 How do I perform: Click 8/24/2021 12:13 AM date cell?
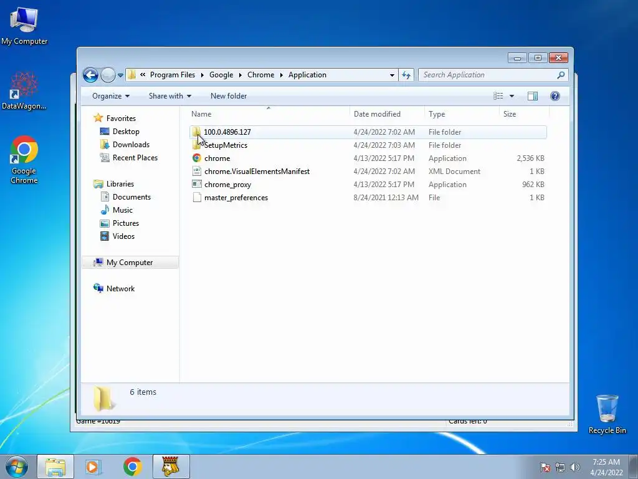coord(386,198)
